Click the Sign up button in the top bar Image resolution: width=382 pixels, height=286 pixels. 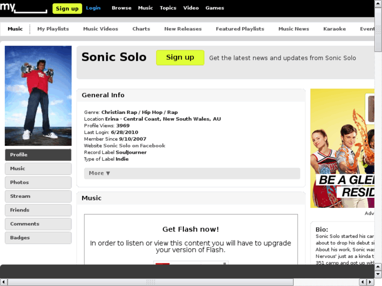(67, 8)
